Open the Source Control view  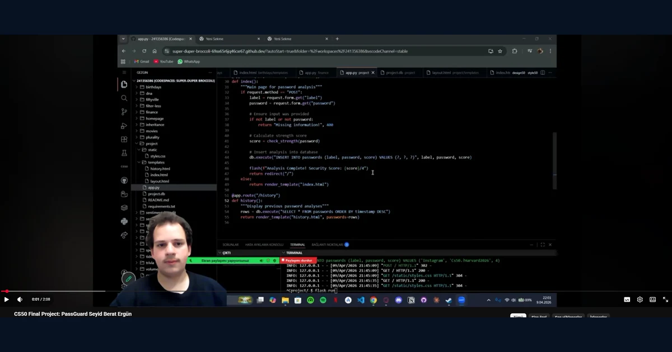click(x=124, y=112)
